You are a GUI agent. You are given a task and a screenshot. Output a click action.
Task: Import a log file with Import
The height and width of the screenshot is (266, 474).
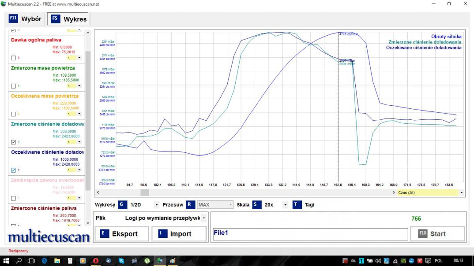(179, 234)
